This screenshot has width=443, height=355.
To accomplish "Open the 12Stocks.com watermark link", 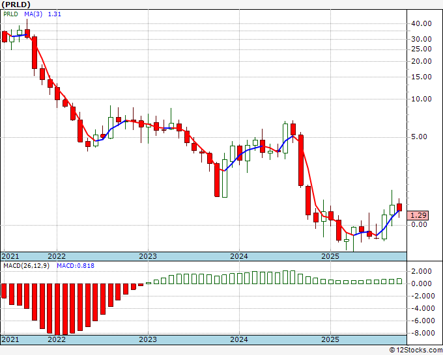I will point(416,350).
